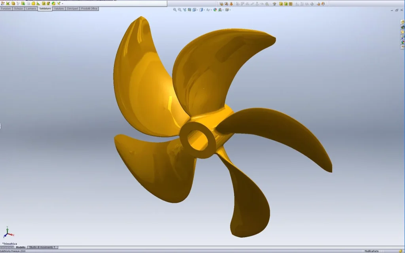405x253 pixels.
Task: Open the Valutare tab
Action: [59, 8]
